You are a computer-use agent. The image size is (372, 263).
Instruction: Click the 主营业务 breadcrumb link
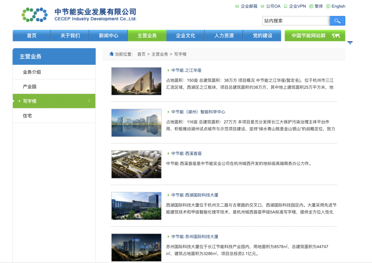[x=160, y=54]
